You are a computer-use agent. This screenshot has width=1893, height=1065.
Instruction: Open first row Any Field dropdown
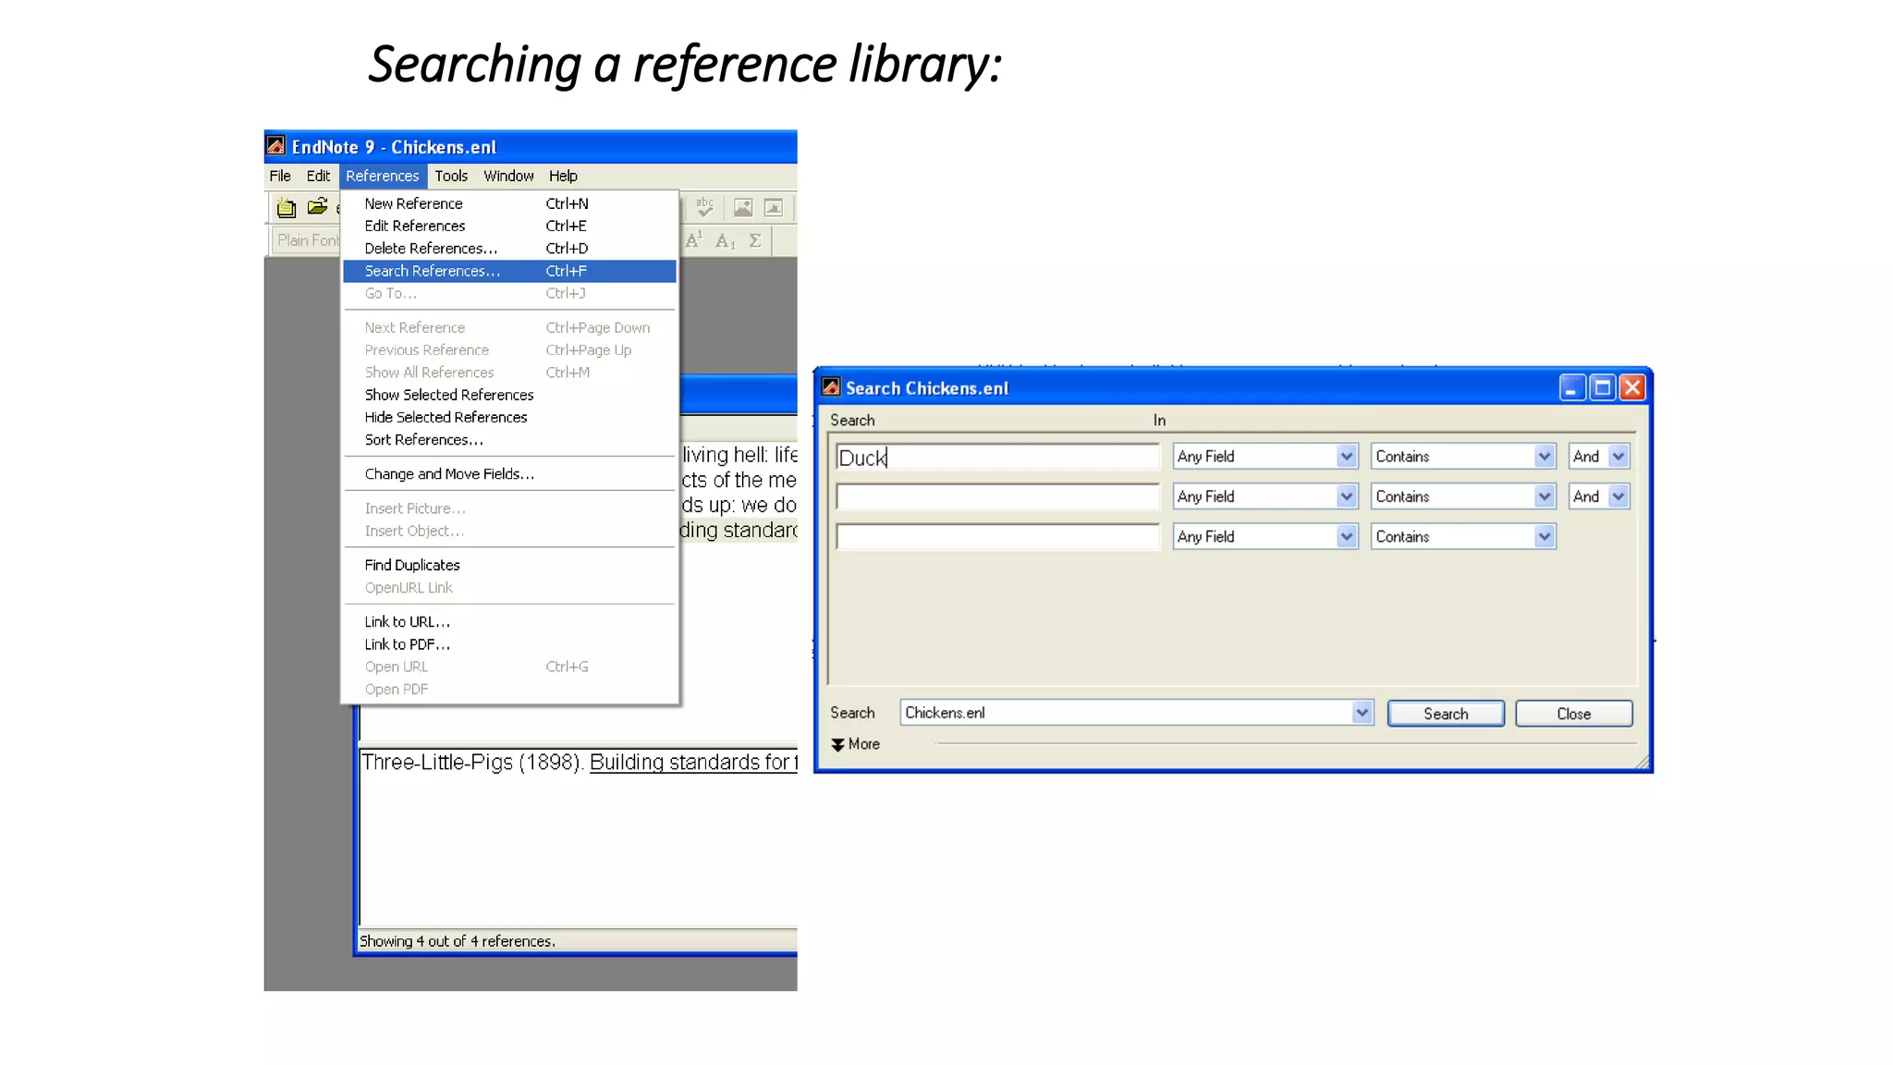(x=1347, y=456)
